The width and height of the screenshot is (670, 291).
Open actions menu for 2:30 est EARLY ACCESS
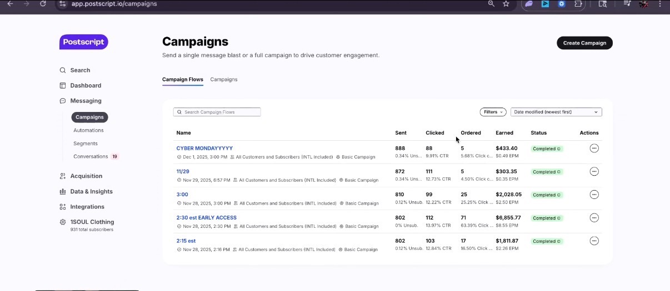click(x=594, y=218)
